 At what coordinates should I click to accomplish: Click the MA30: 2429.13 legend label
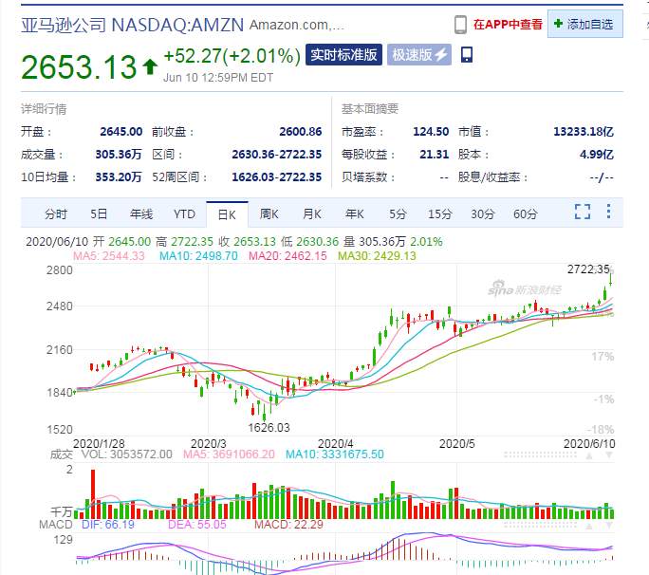click(x=377, y=256)
